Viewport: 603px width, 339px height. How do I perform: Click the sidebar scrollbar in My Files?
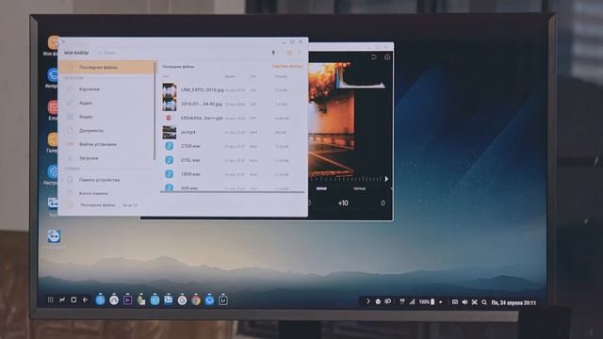[x=155, y=111]
